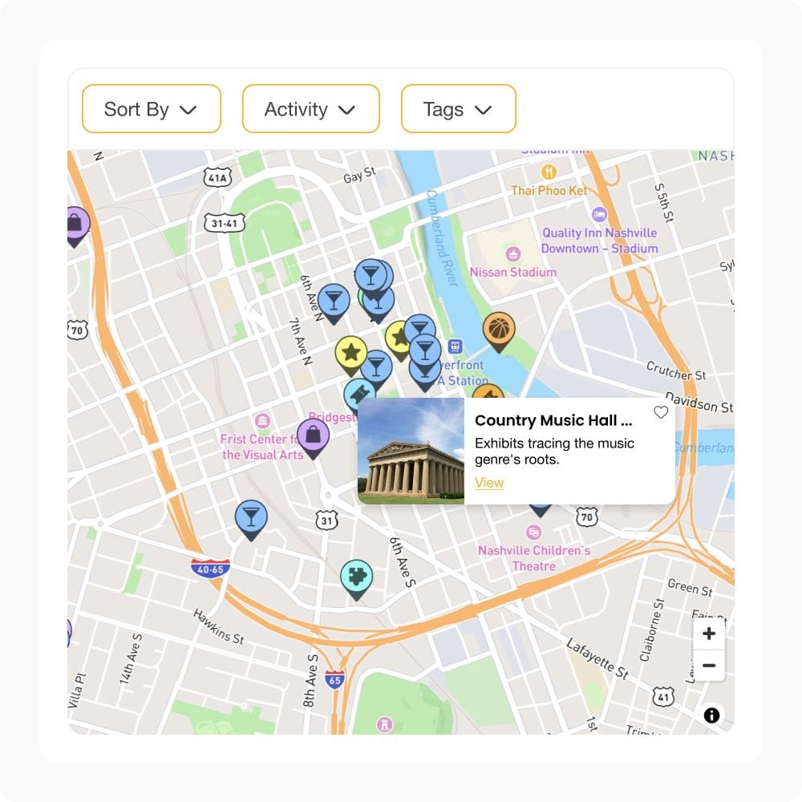Select the blue ticket map pin

[x=359, y=394]
